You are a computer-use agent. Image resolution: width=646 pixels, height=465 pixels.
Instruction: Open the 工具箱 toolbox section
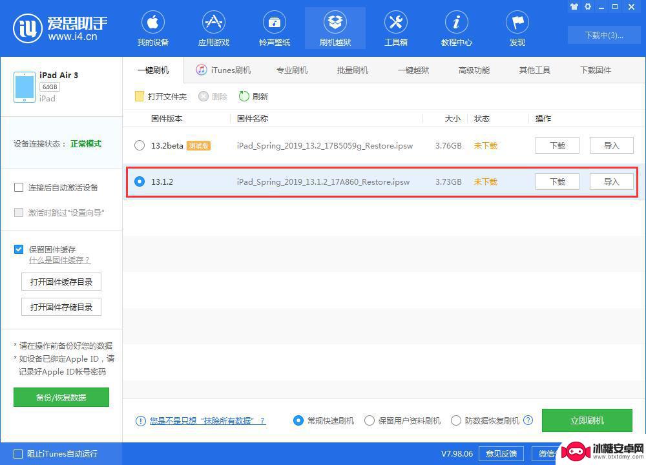coord(395,28)
